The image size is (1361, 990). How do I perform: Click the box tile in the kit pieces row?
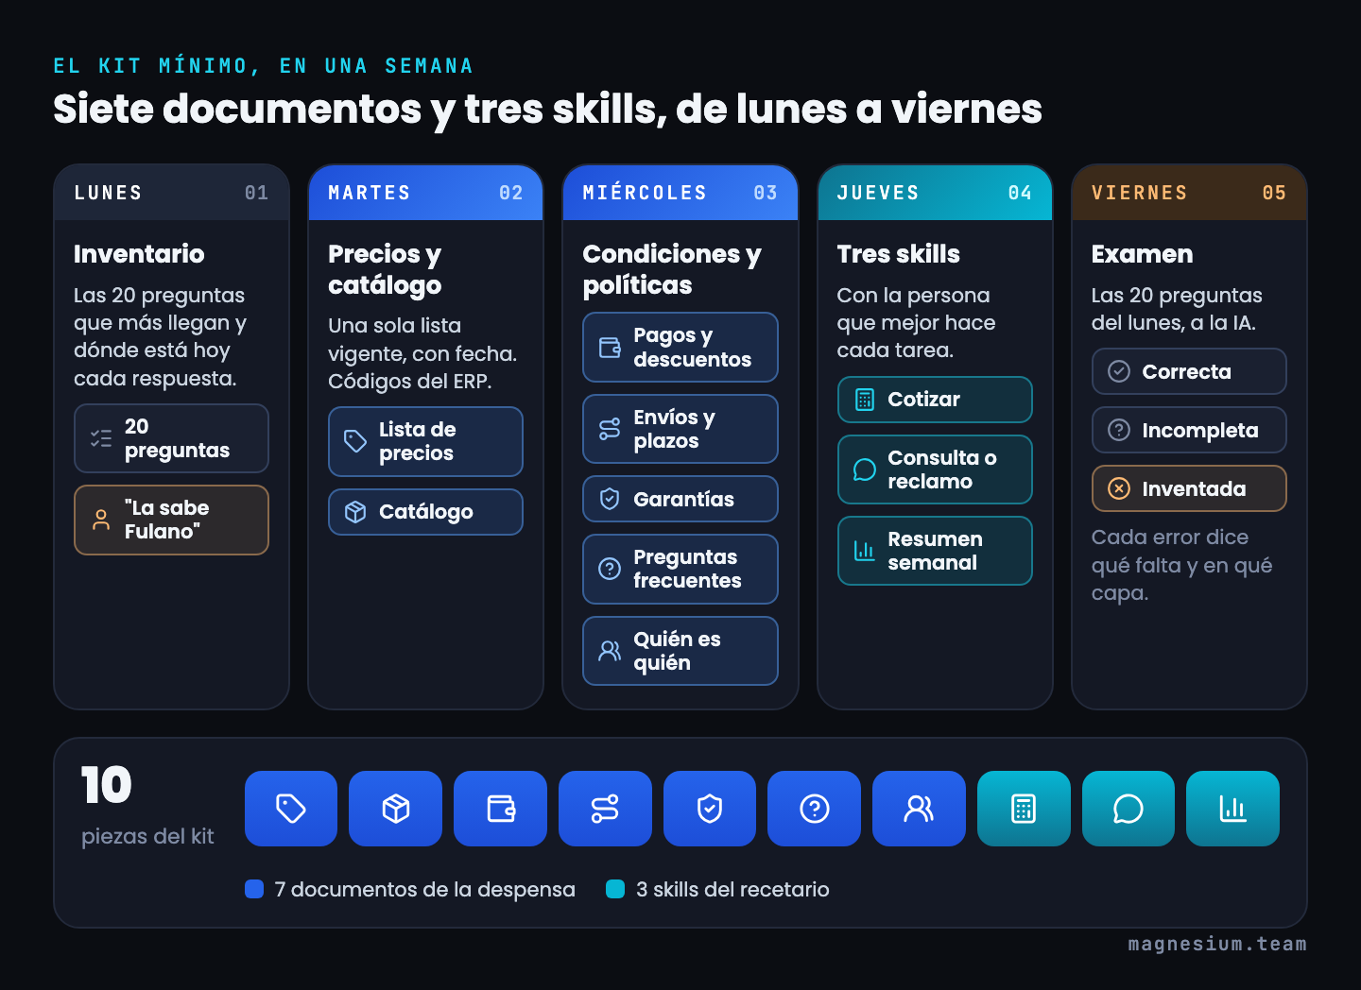(x=395, y=809)
